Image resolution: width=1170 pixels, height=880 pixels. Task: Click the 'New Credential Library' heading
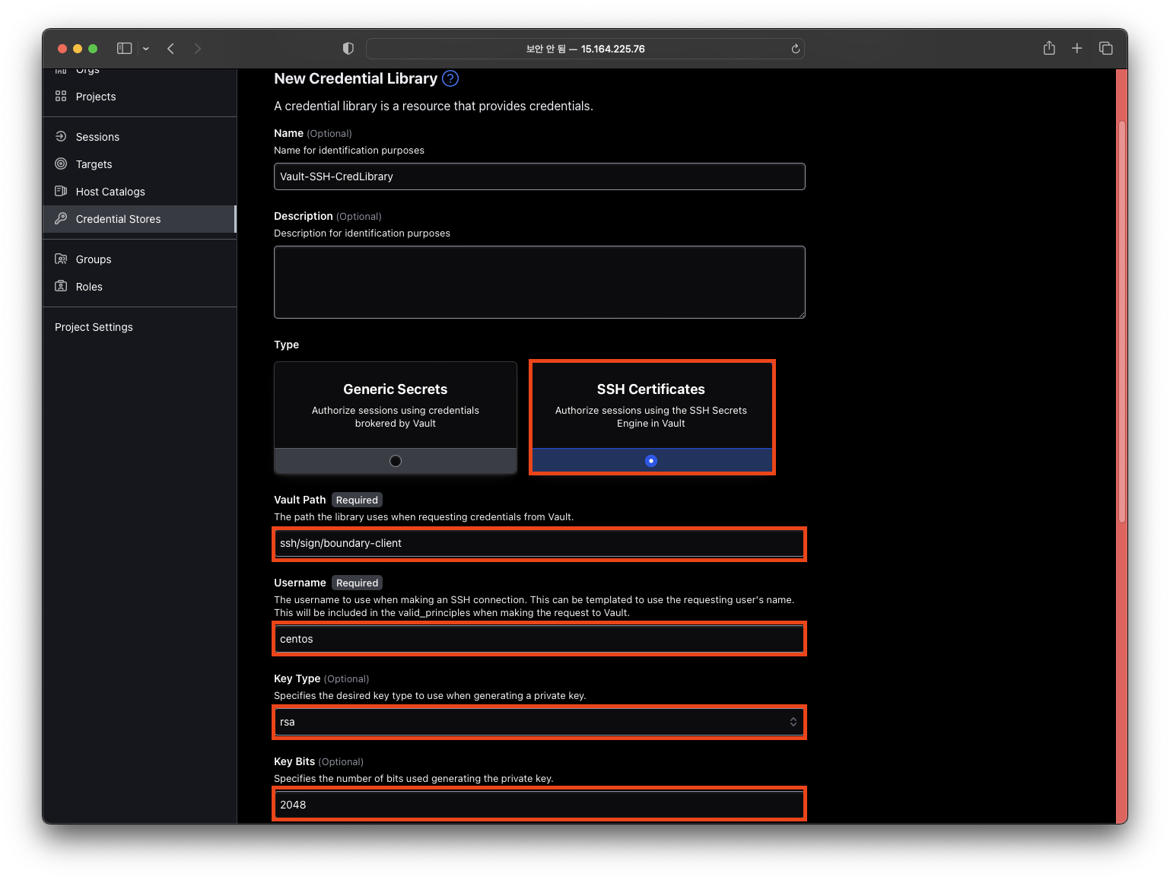pyautogui.click(x=356, y=78)
